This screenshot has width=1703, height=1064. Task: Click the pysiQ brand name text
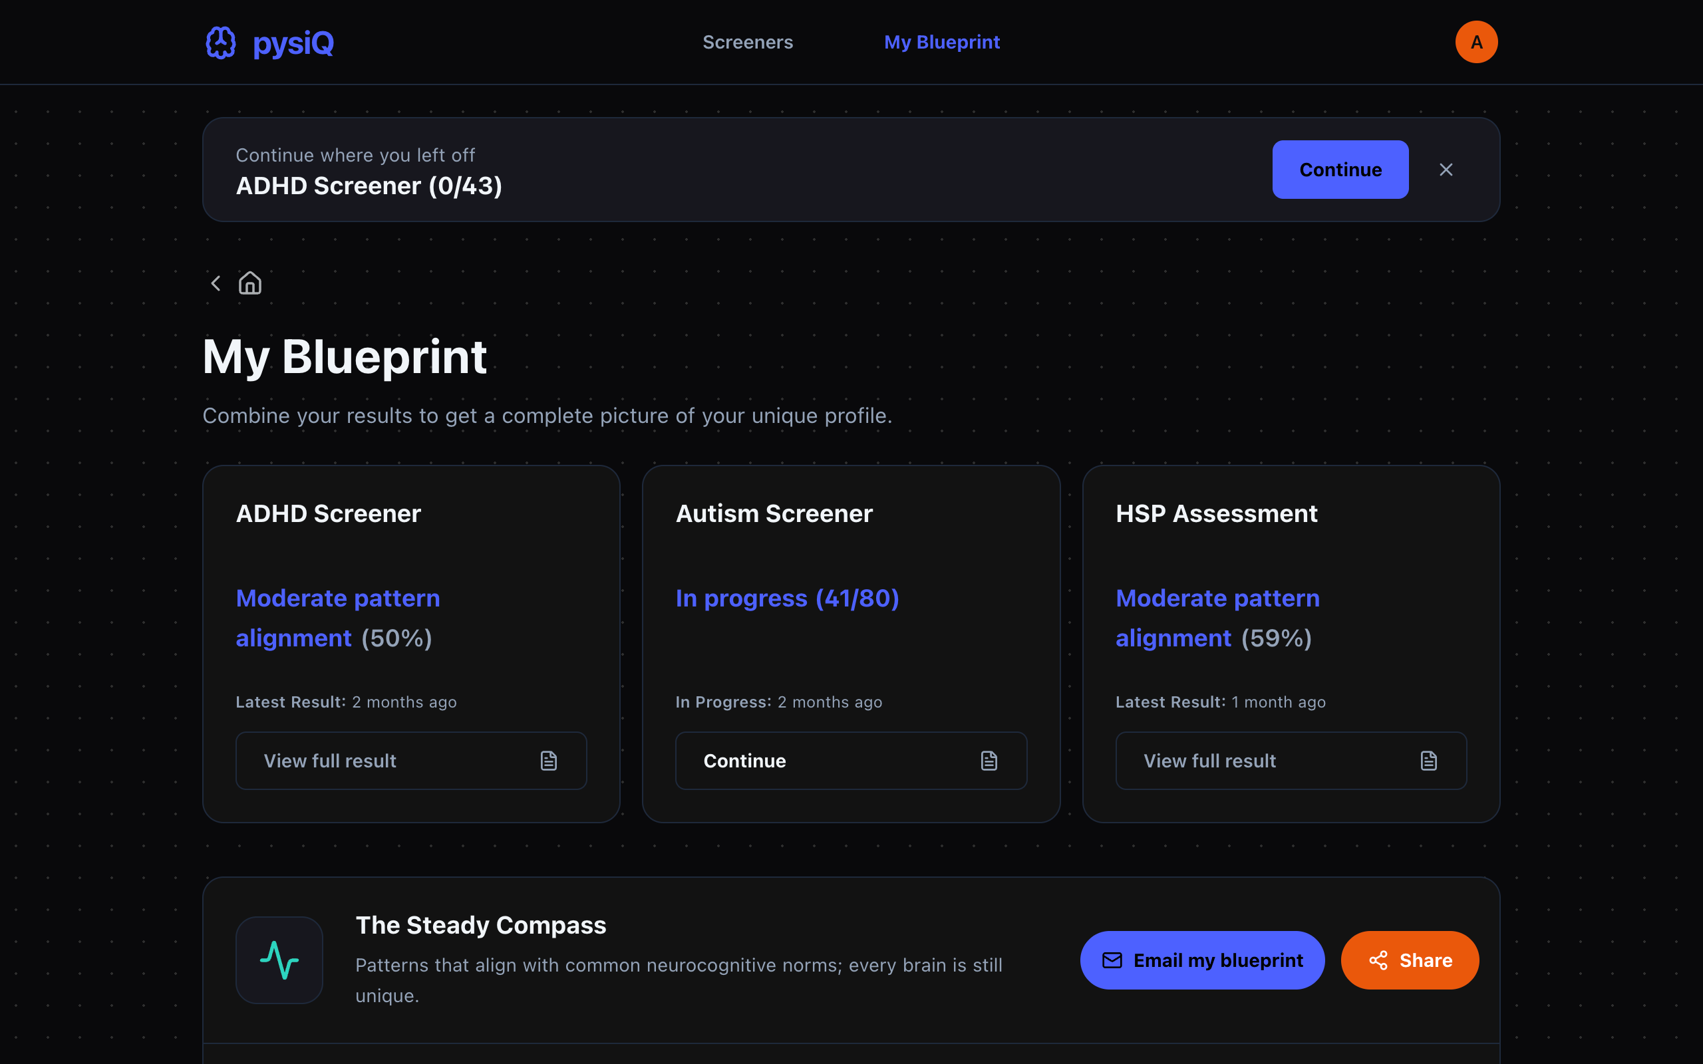click(293, 43)
